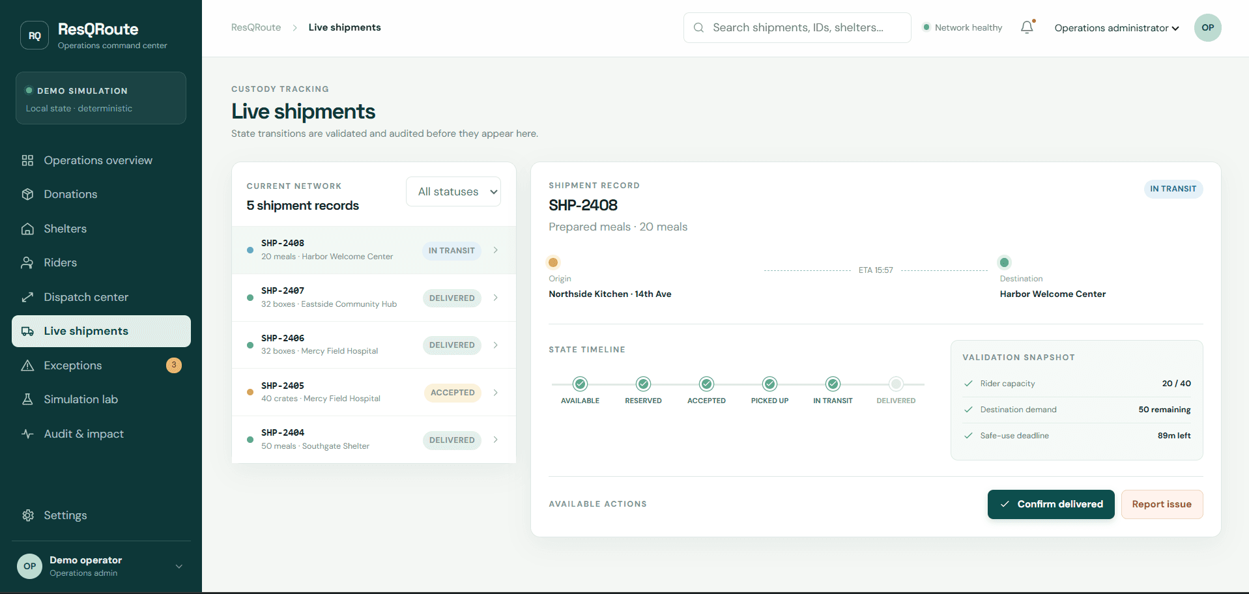The image size is (1249, 594).
Task: Click the RQ logo badge in sidebar
Action: (35, 36)
